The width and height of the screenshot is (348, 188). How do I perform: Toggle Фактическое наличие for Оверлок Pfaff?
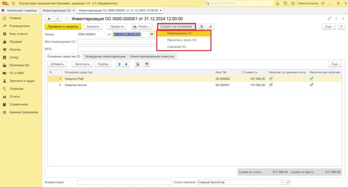pyautogui.click(x=312, y=79)
